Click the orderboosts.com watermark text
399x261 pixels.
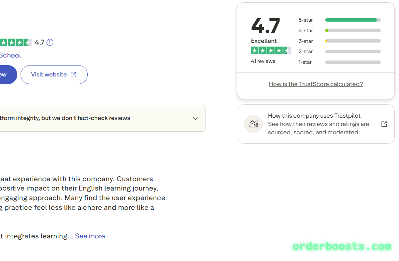341,246
